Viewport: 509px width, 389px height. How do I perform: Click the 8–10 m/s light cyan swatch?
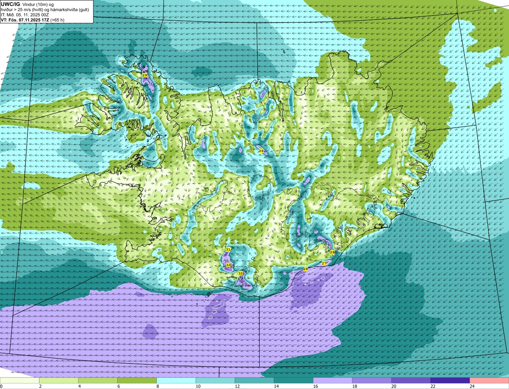point(176,380)
